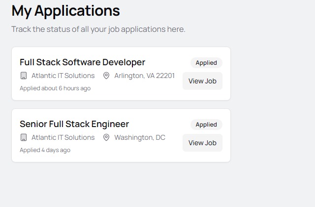Viewport: 315px width, 207px height.
Task: Click Atlantic IT Solutions on the Senior Full Stack Engineer card
Action: point(63,137)
